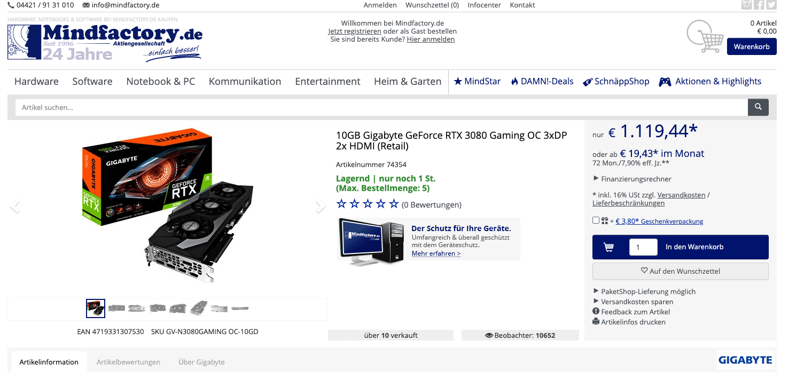Open the Kontakt link

(522, 5)
